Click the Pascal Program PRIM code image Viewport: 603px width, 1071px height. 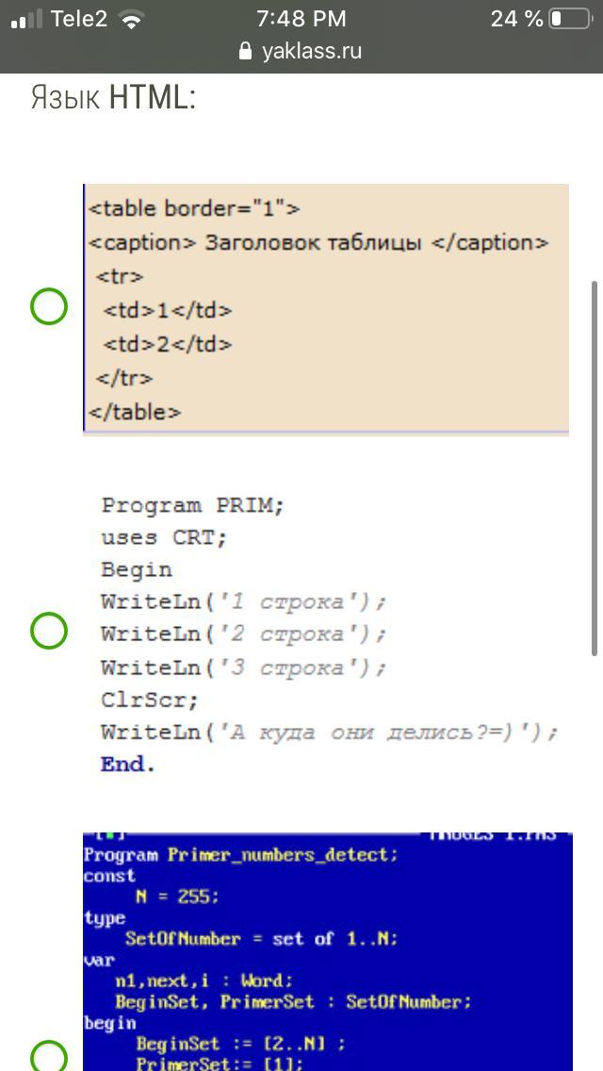tap(329, 634)
